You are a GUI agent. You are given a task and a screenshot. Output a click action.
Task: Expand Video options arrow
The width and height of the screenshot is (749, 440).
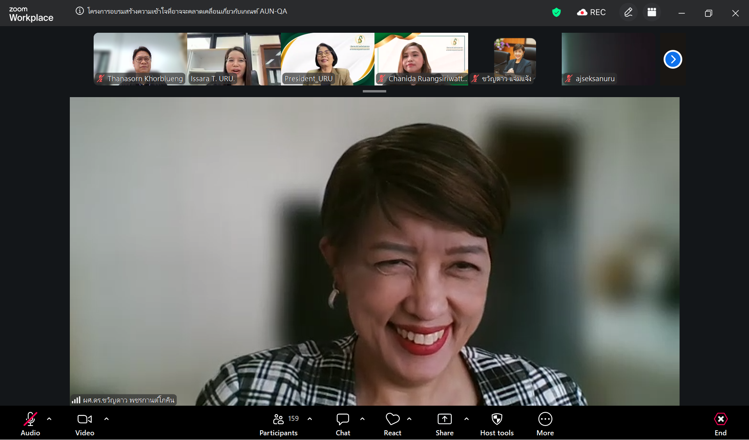[x=106, y=419]
